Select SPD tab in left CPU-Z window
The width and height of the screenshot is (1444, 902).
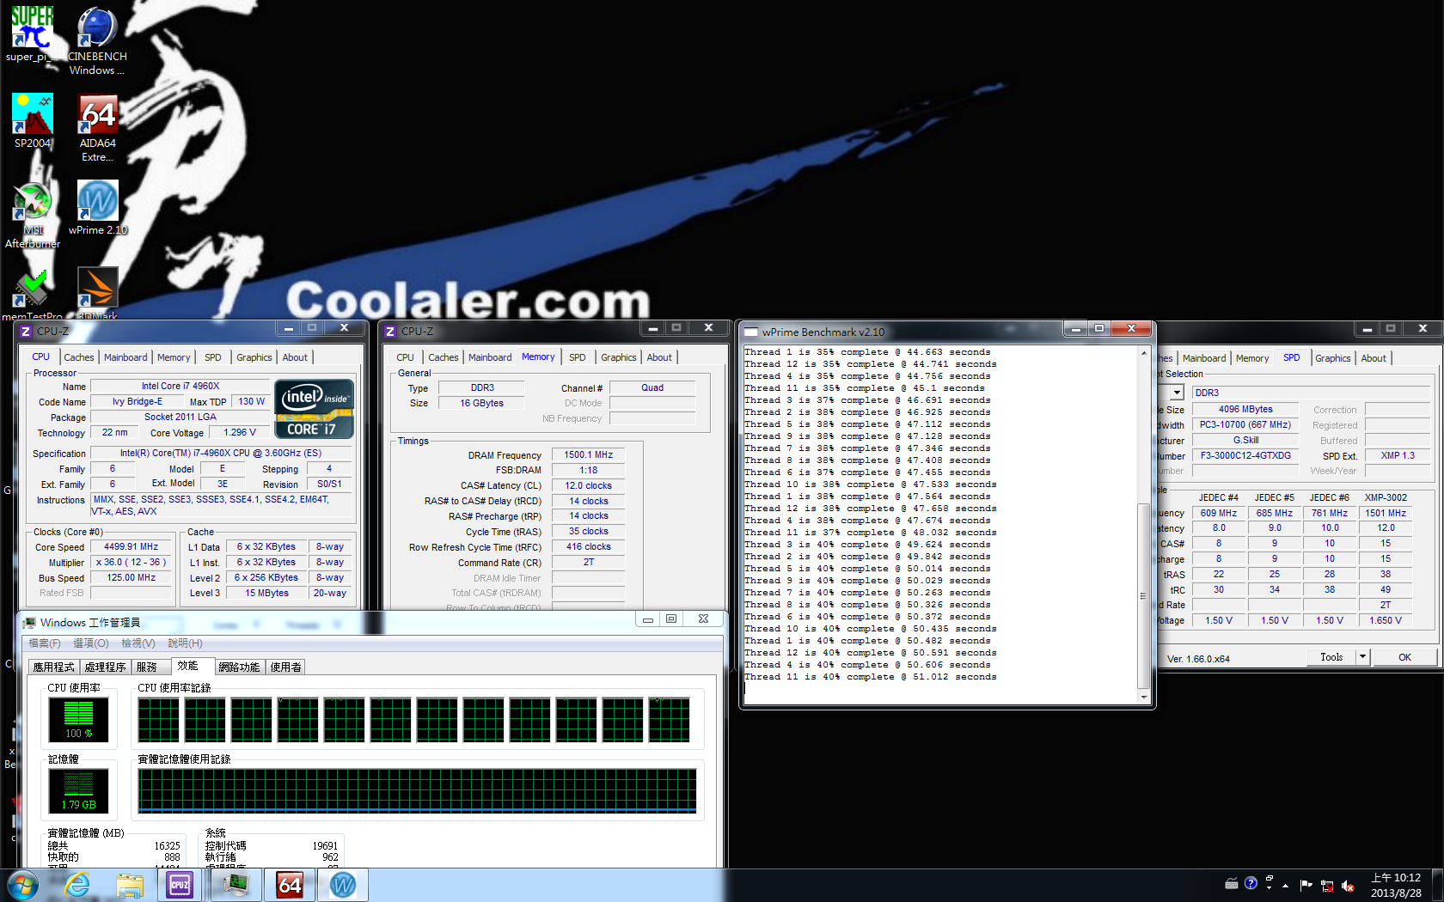[213, 357]
